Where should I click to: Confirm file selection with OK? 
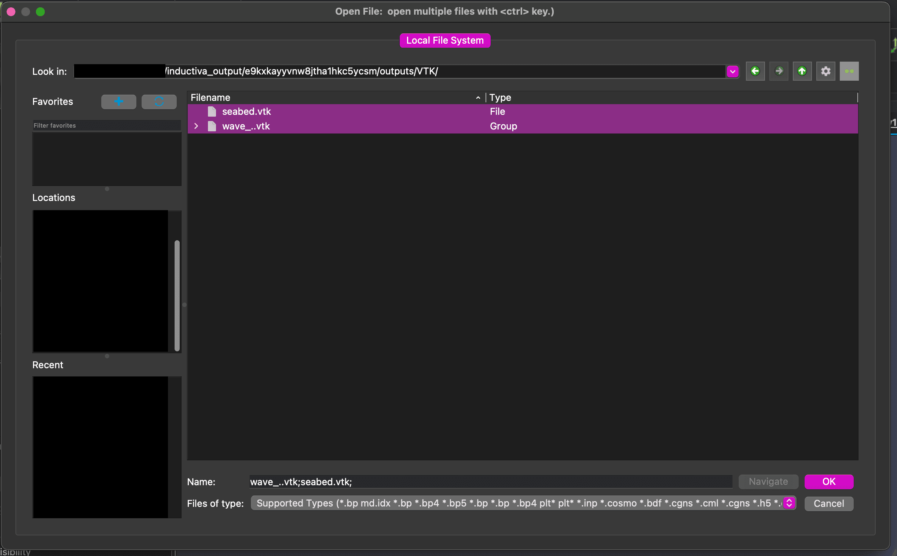(829, 481)
